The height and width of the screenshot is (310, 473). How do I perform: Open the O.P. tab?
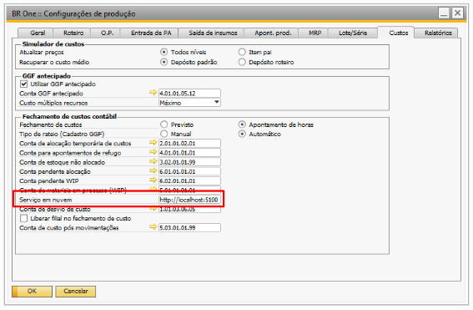106,33
